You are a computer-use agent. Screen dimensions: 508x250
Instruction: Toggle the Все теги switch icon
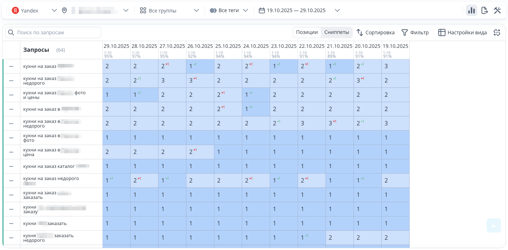[213, 10]
